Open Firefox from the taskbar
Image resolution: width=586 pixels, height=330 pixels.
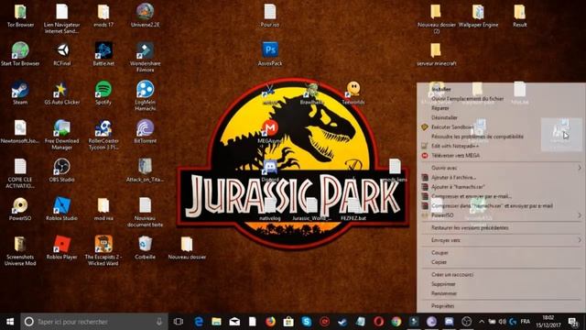tap(270, 322)
